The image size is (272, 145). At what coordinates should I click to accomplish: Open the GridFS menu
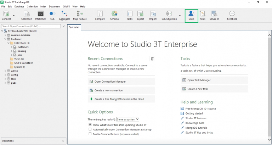click(66, 6)
